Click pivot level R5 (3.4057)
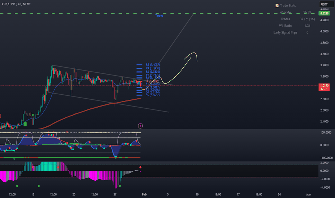This screenshot has height=198, width=335. [153, 65]
